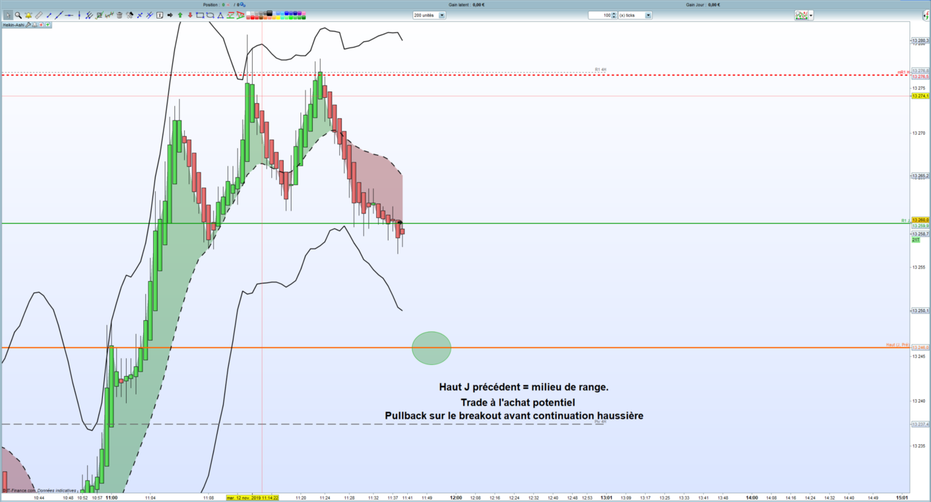Select the arrow cursor tool

tap(7, 15)
